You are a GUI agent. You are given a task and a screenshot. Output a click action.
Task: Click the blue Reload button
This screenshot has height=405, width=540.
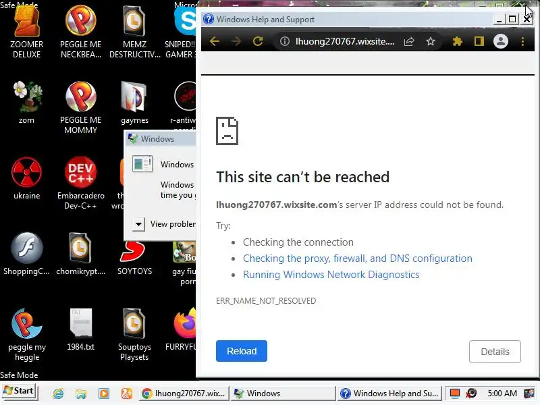point(242,351)
